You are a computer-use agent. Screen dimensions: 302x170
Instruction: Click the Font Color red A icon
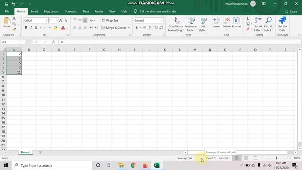click(63, 28)
